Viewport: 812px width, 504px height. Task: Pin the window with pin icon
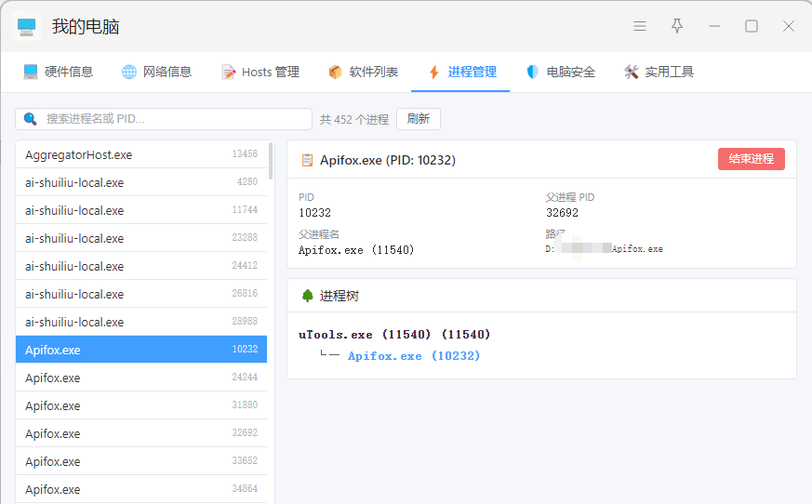coord(677,26)
